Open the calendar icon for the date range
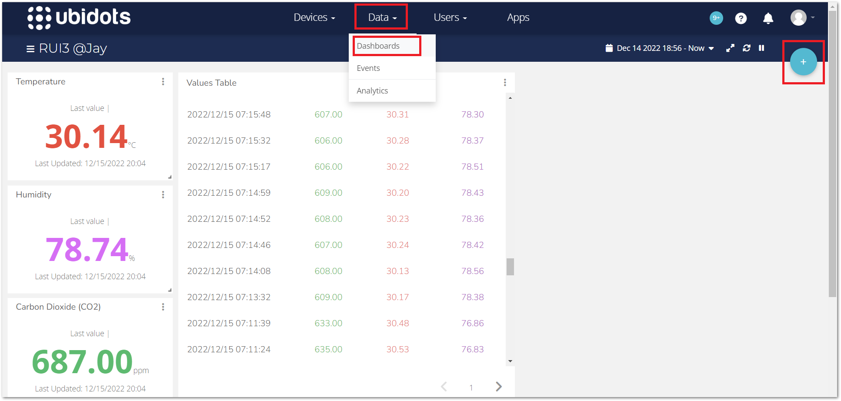Screen dimensions: 841x401 point(609,48)
